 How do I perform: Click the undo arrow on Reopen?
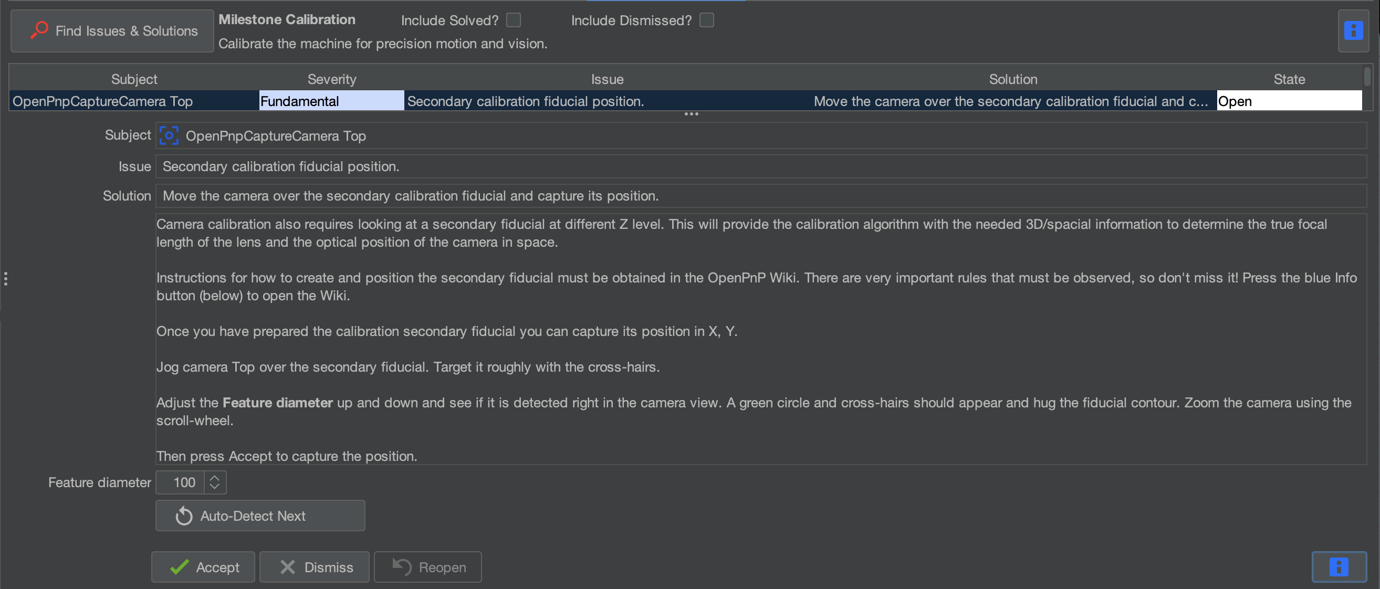(x=402, y=566)
